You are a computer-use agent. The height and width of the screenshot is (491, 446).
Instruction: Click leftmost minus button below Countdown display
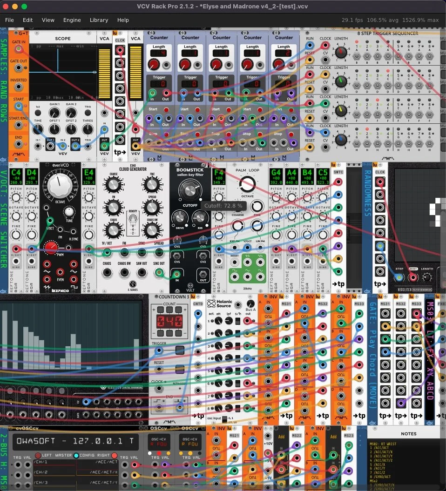click(160, 333)
